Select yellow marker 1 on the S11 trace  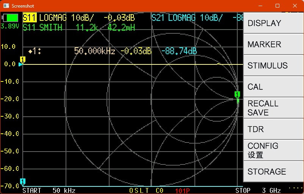tap(23, 59)
